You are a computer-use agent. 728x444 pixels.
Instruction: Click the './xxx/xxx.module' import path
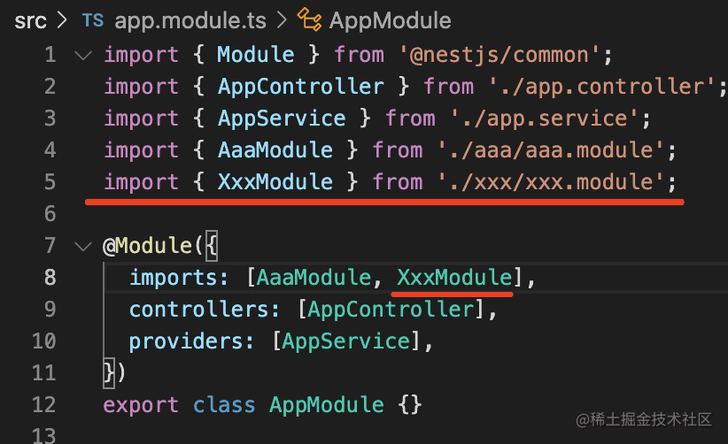pyautogui.click(x=551, y=182)
